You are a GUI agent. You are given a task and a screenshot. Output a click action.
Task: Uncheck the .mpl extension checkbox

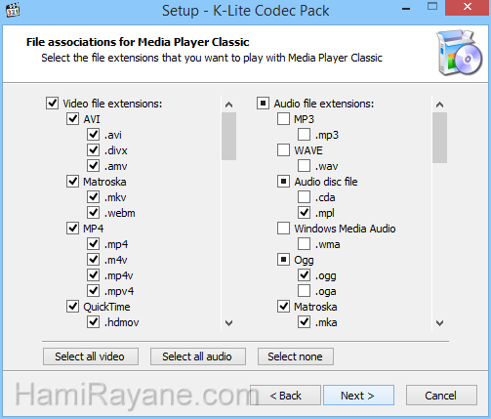(x=305, y=212)
